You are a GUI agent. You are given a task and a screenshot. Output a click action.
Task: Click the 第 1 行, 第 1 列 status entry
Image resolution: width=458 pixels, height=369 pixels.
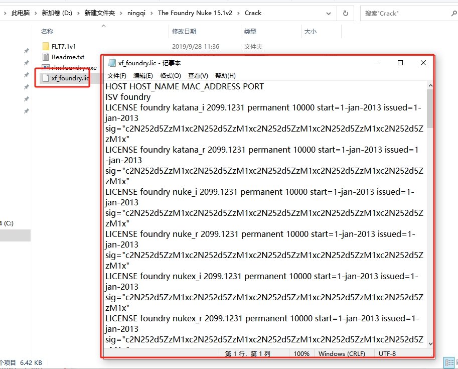click(x=248, y=354)
